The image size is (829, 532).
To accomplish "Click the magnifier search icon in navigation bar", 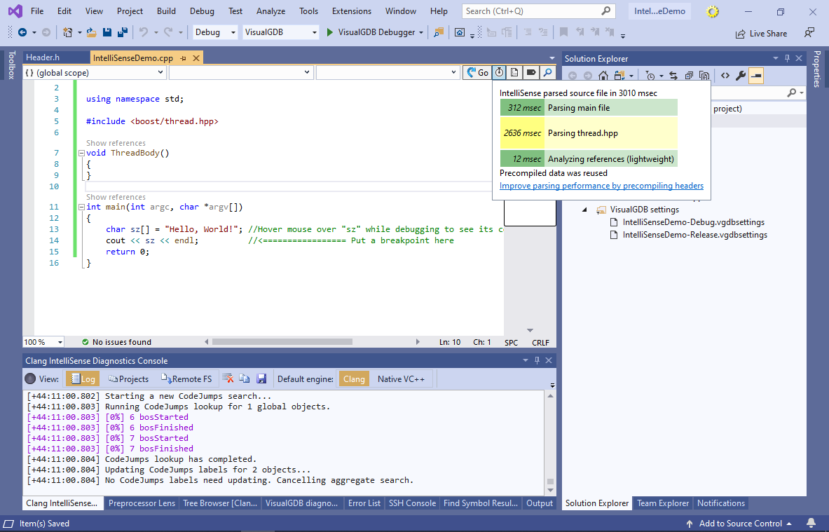I will [x=548, y=72].
